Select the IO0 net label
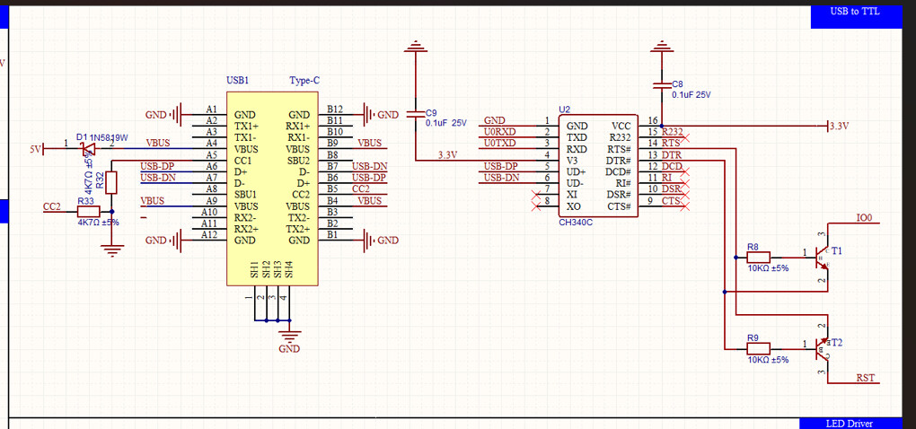 864,218
